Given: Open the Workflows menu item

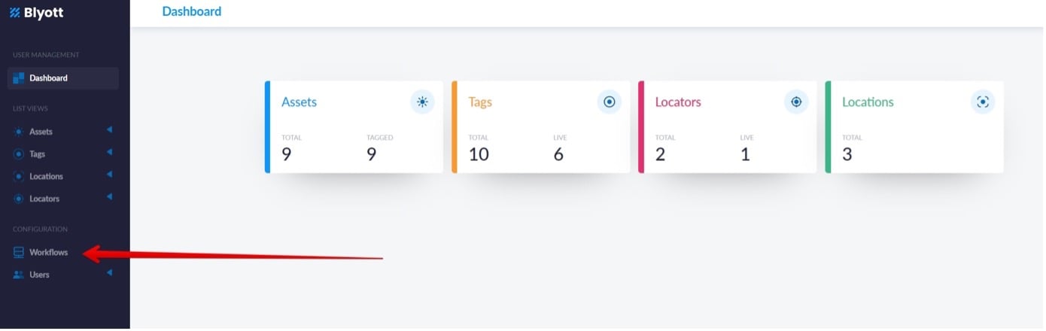Looking at the screenshot, I should click(x=48, y=253).
